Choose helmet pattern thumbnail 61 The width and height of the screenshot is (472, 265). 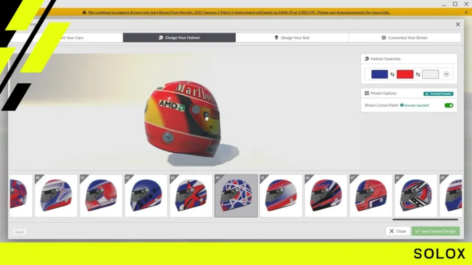coord(101,196)
